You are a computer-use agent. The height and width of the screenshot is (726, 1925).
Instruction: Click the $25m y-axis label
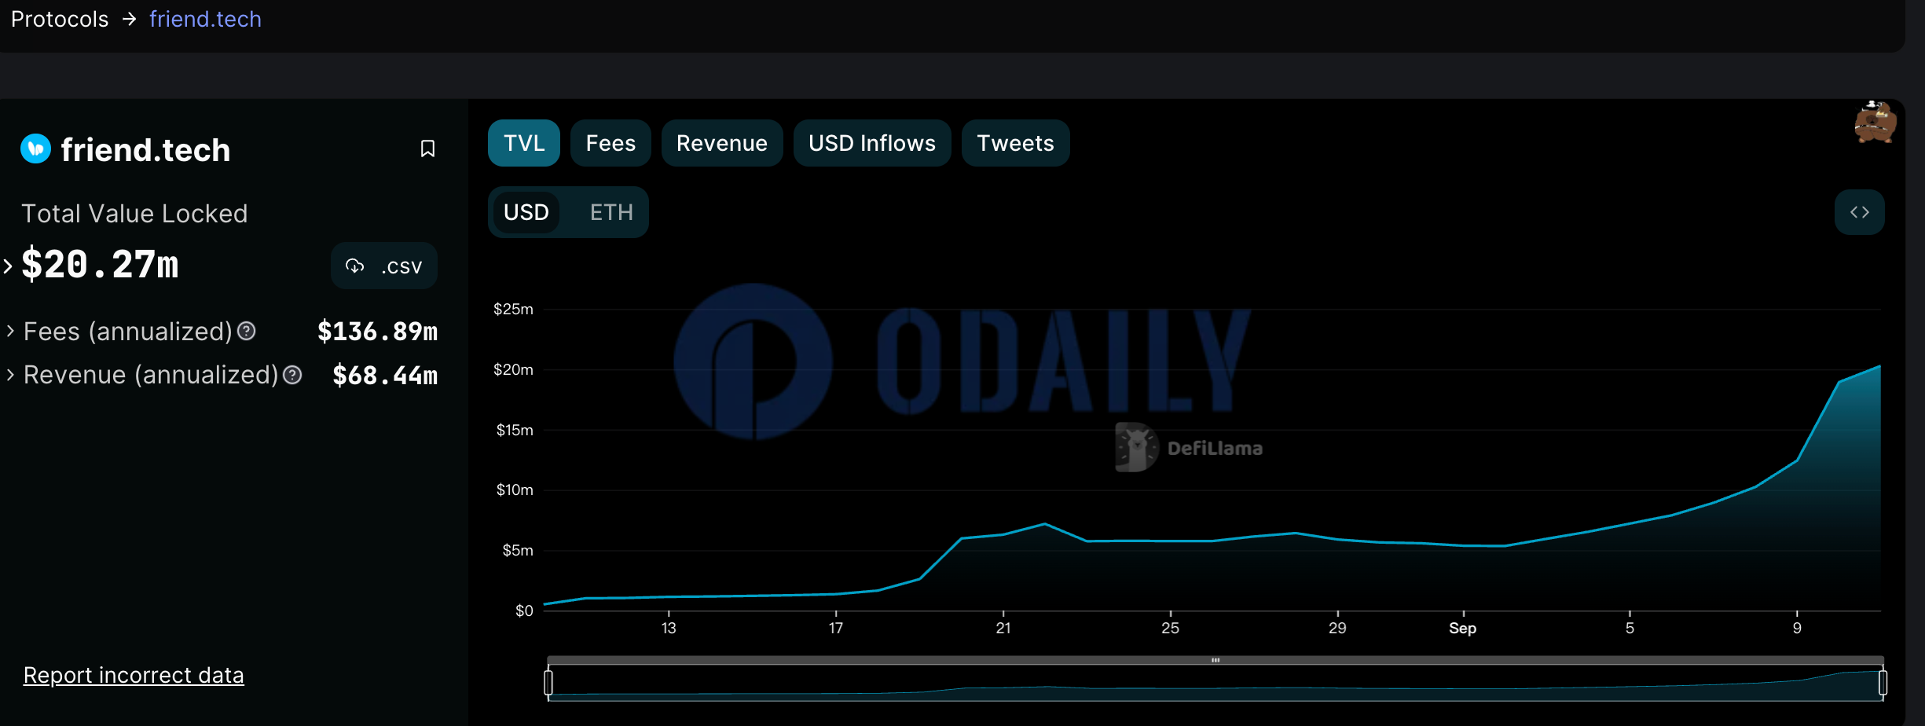pyautogui.click(x=513, y=309)
